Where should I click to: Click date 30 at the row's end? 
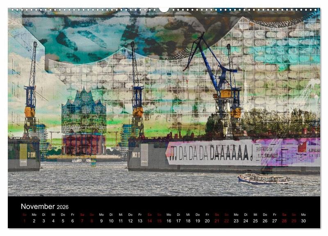(303, 221)
